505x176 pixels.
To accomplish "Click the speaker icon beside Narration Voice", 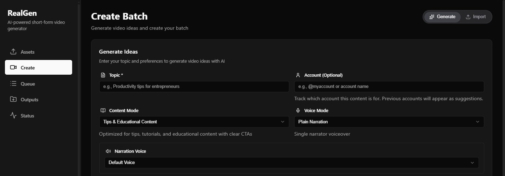I will pyautogui.click(x=108, y=151).
